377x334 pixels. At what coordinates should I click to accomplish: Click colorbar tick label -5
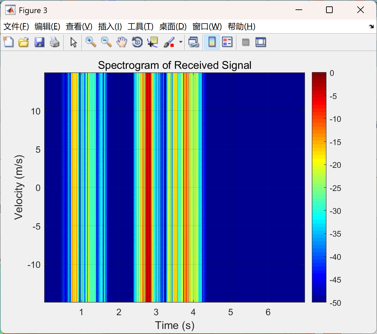333,96
